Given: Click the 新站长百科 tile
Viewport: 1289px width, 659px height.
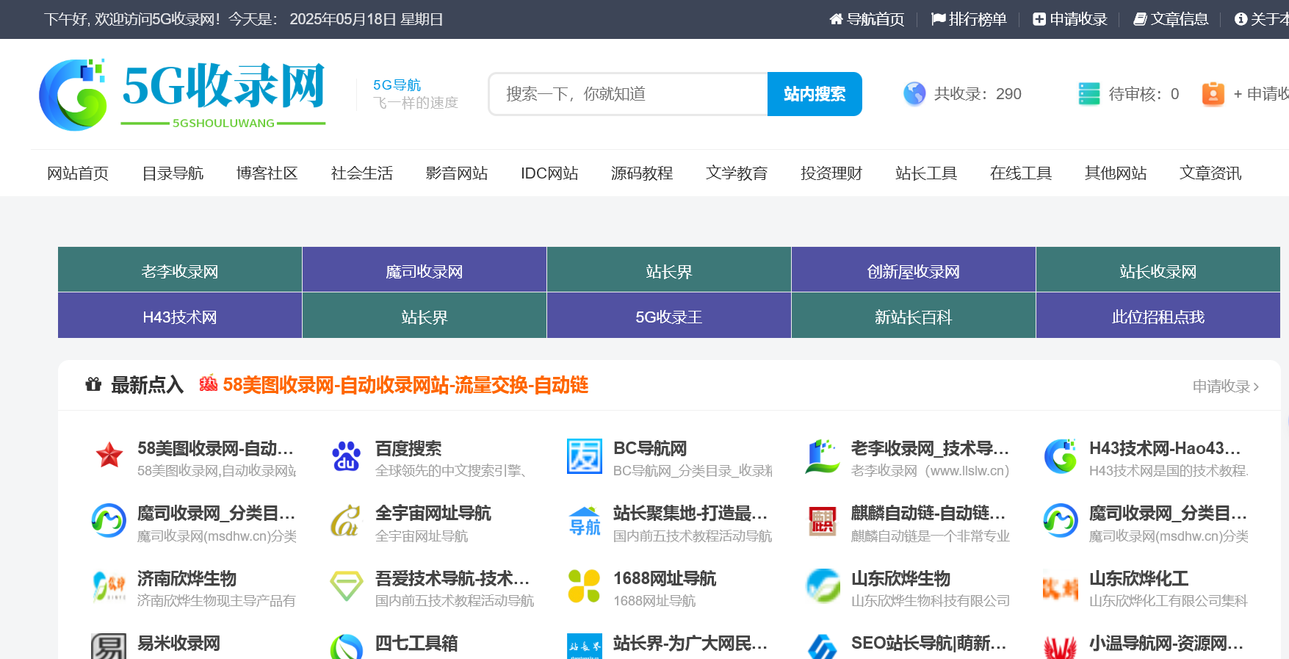Looking at the screenshot, I should click(x=914, y=316).
